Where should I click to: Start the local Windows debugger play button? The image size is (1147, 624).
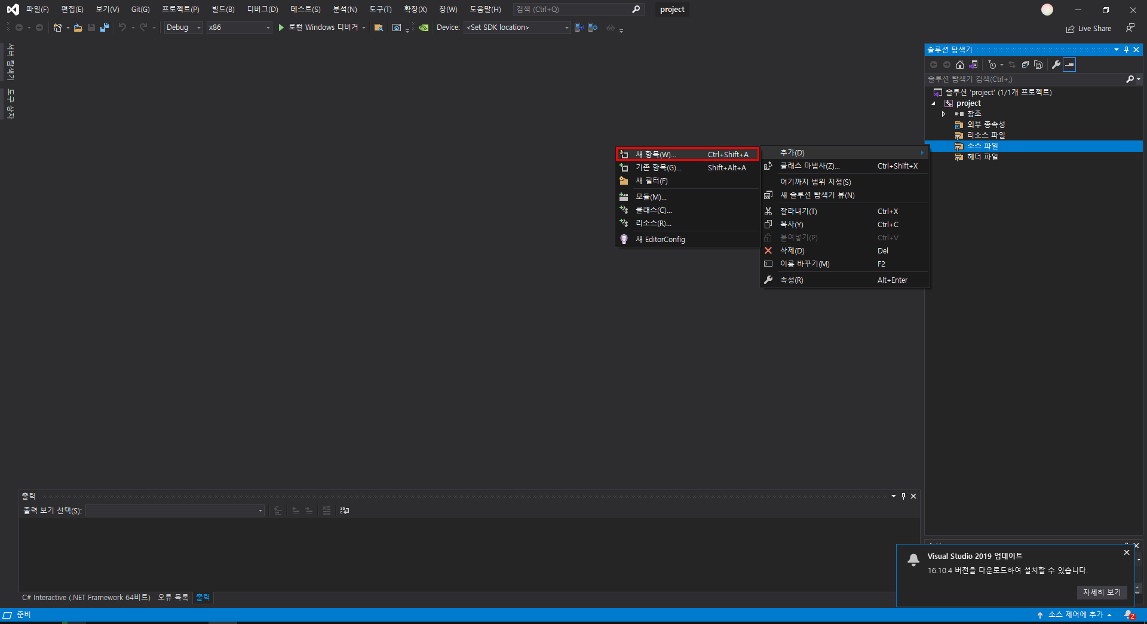coord(281,27)
